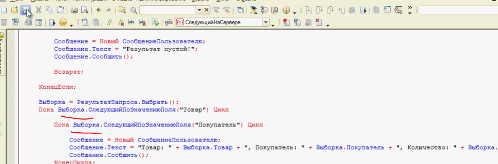The image size is (498, 164).
Task: Paste from clipboard icon
Action: [60, 10]
